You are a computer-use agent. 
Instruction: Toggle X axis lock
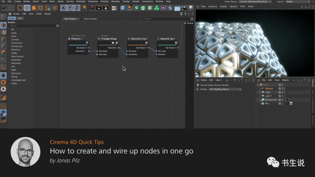(63, 8)
